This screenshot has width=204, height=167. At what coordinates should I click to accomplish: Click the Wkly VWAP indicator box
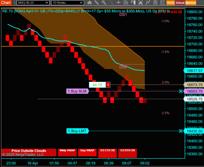[x=67, y=152]
